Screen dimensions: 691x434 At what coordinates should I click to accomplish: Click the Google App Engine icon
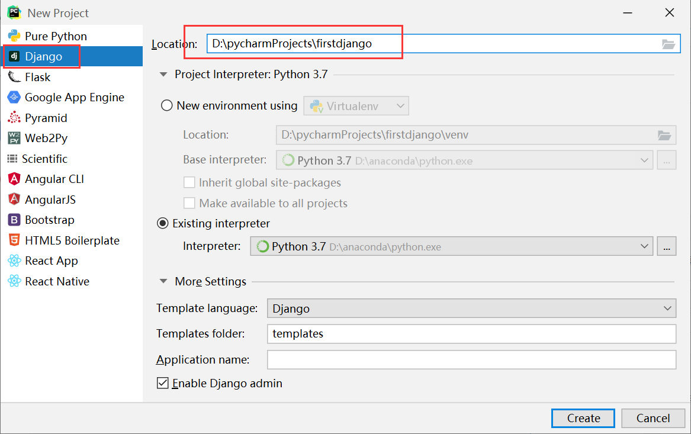tap(14, 97)
